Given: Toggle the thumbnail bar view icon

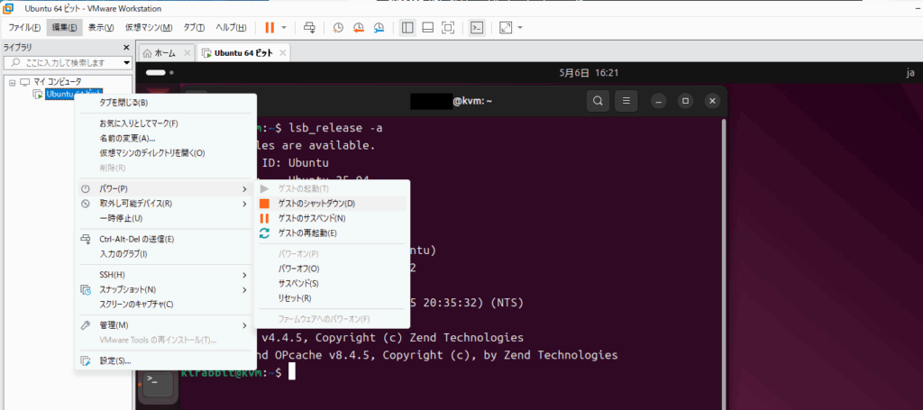Looking at the screenshot, I should [x=428, y=28].
